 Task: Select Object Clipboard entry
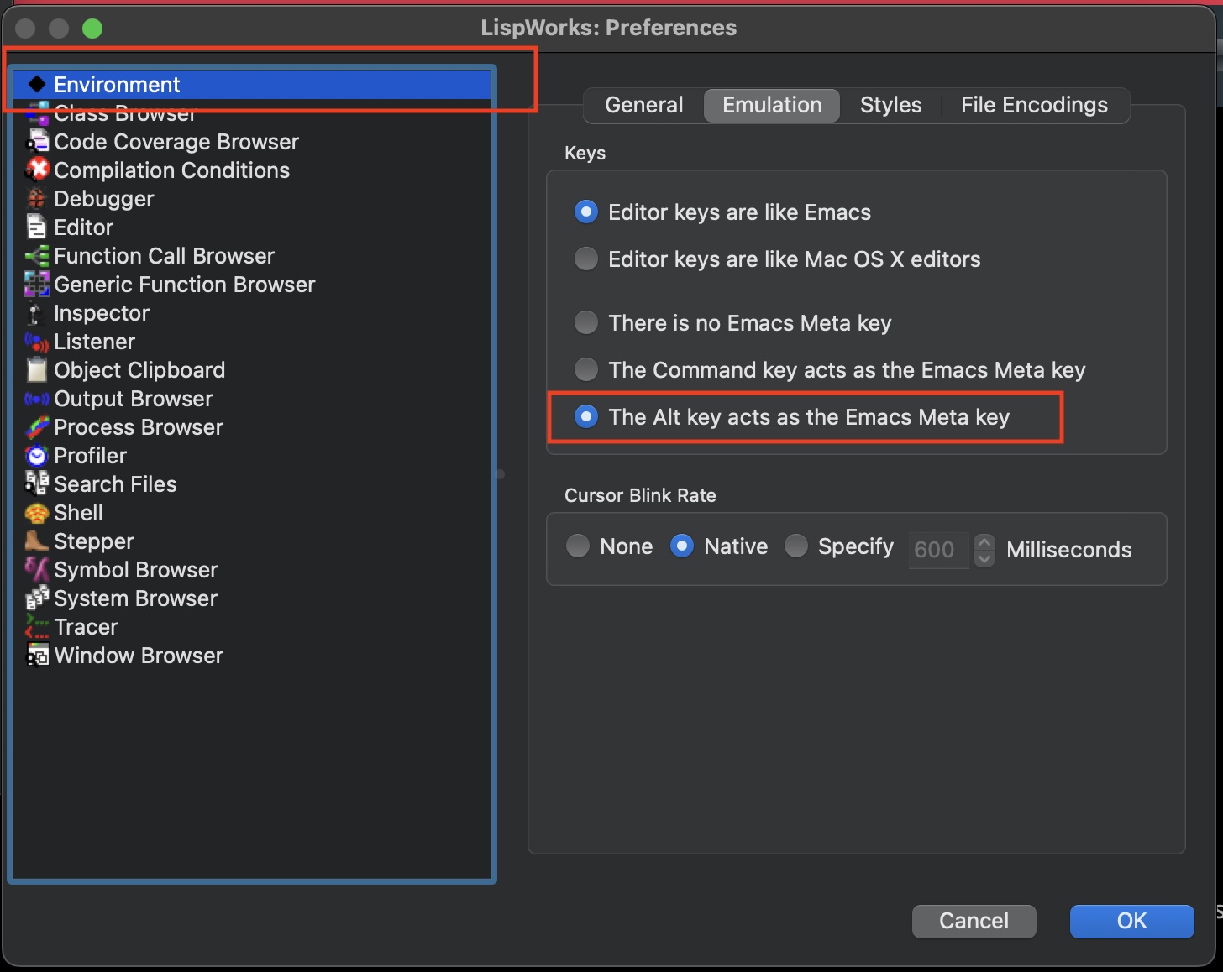click(x=252, y=369)
